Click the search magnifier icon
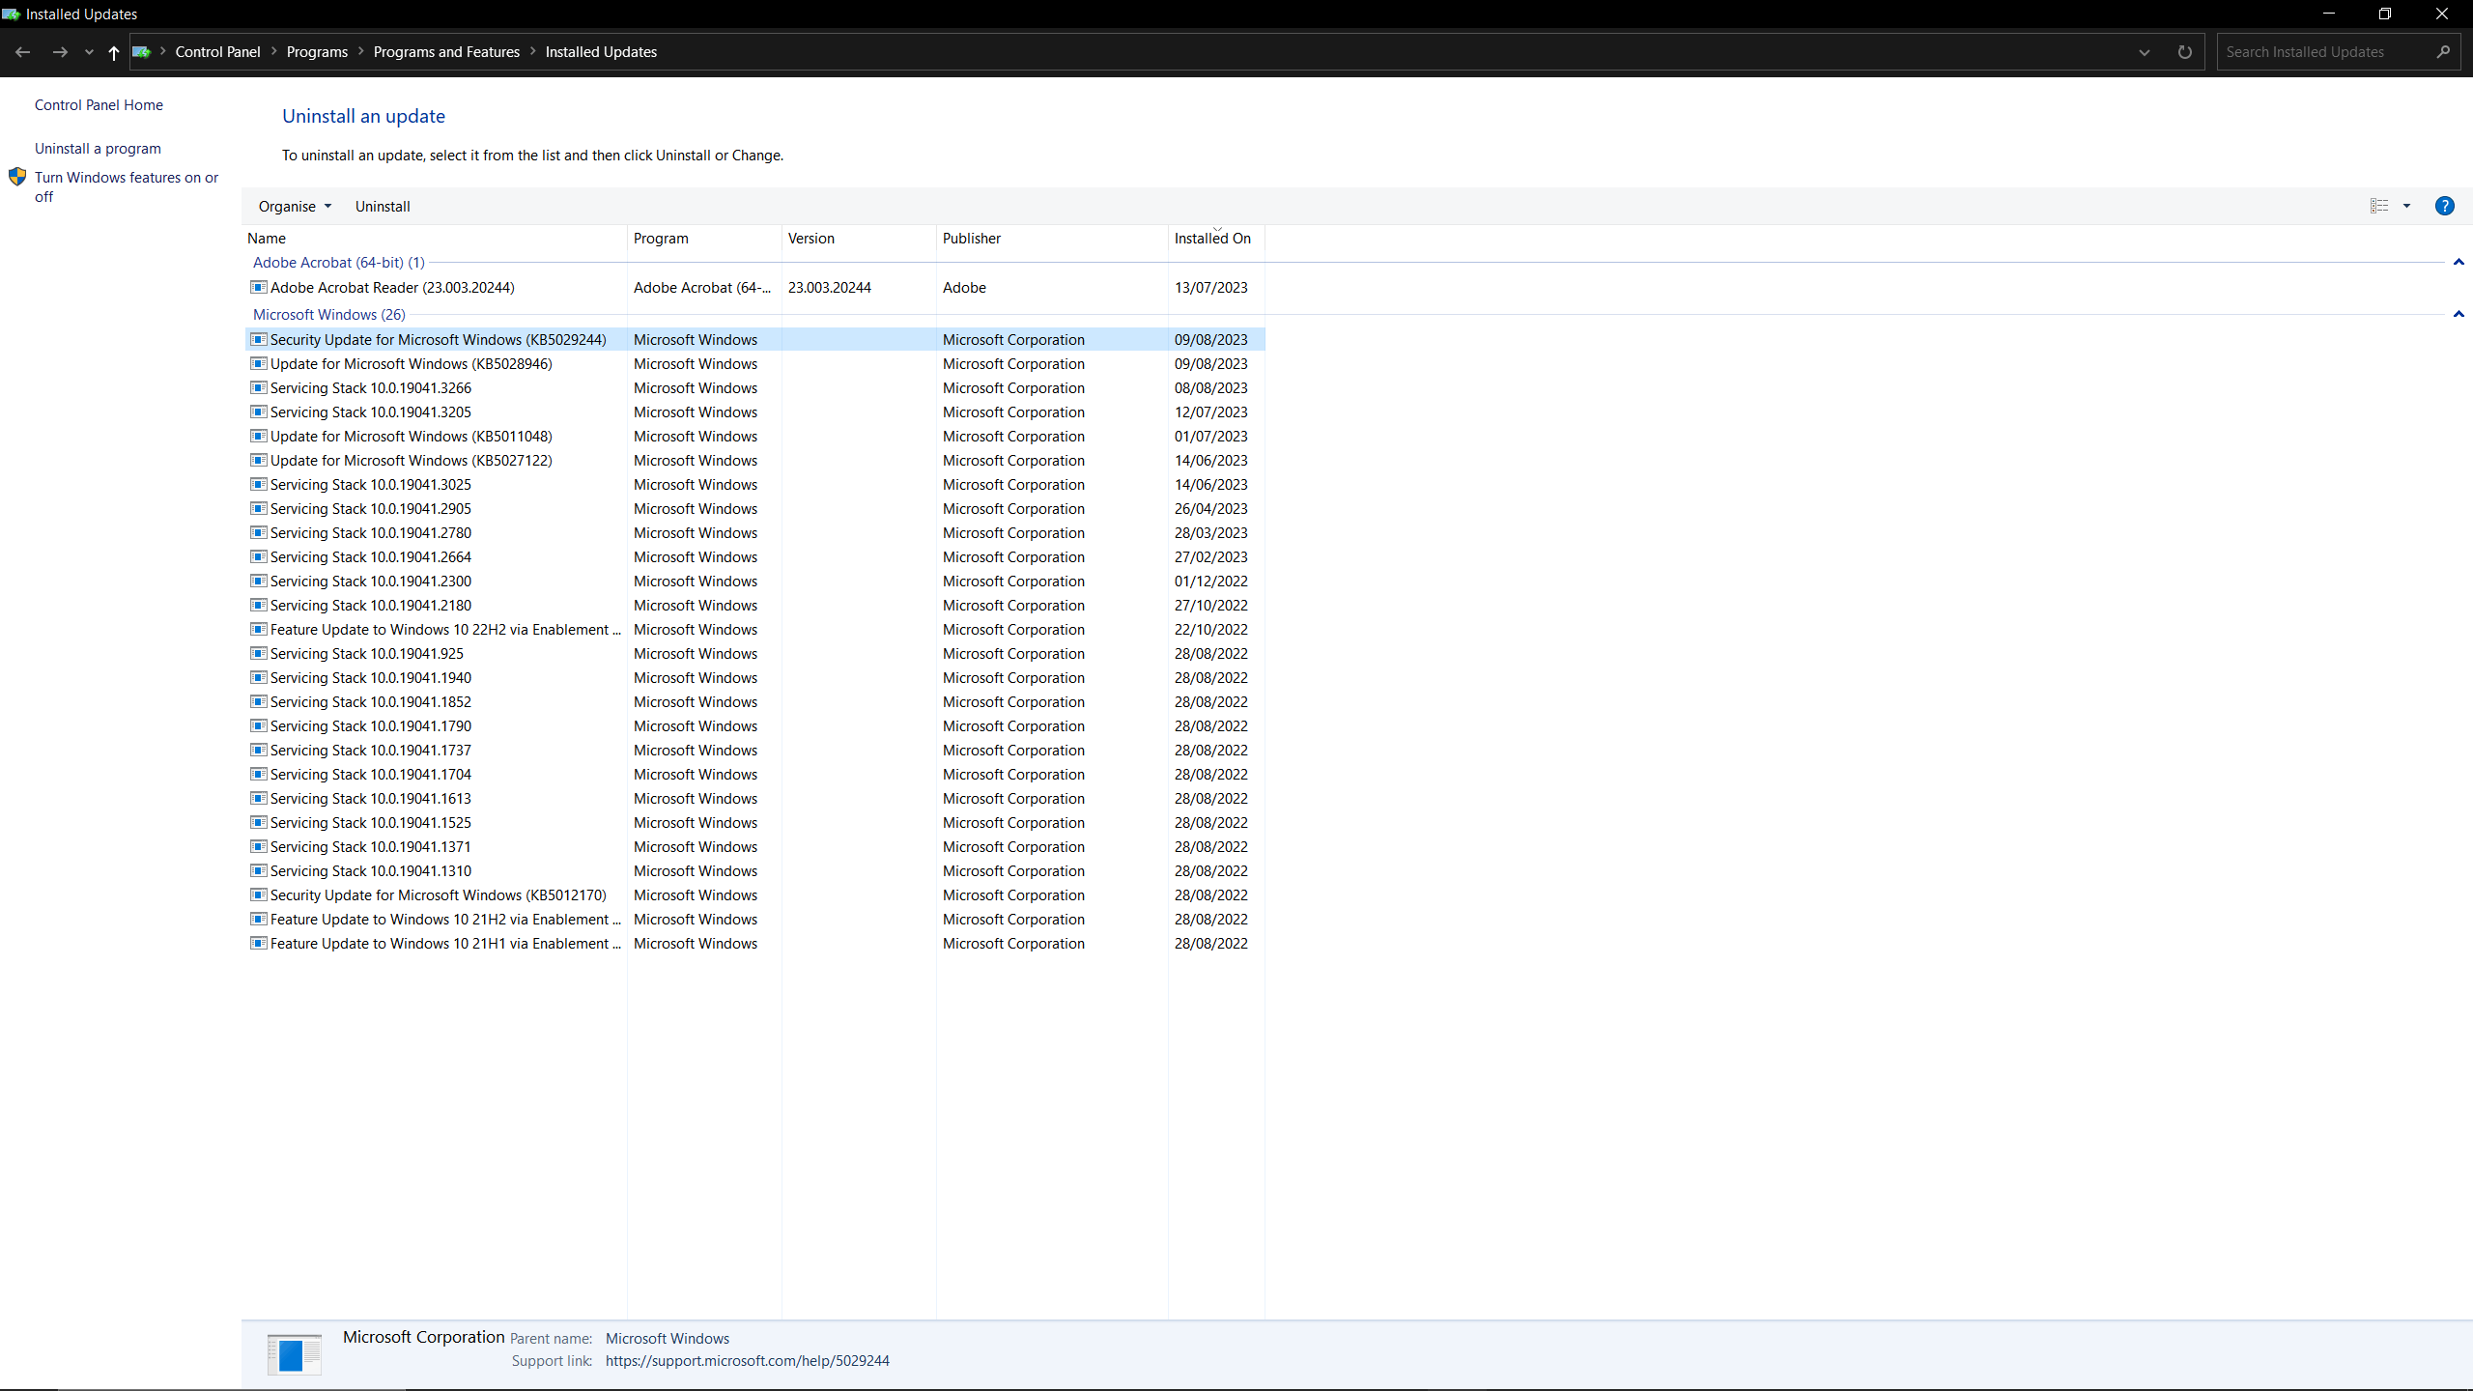 (x=2443, y=52)
